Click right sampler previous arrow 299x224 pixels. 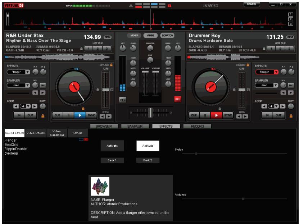point(283,93)
